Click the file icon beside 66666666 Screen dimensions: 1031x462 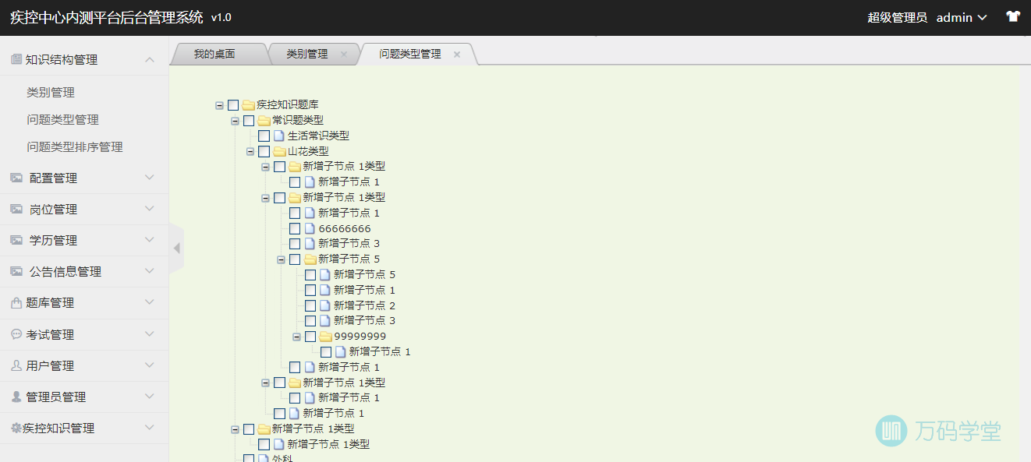click(x=310, y=228)
